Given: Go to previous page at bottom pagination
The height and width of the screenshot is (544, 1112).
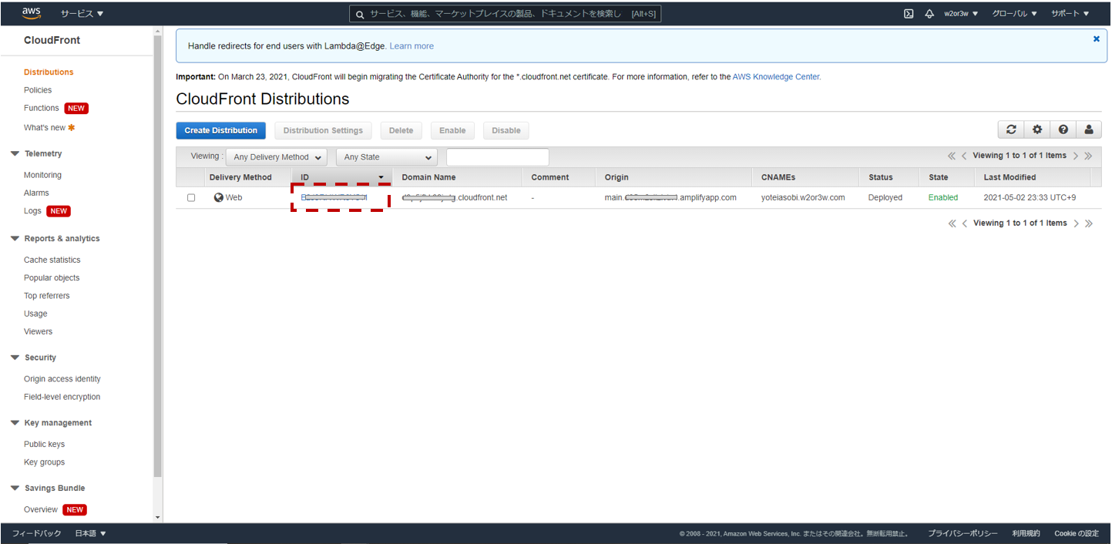Looking at the screenshot, I should (x=965, y=223).
